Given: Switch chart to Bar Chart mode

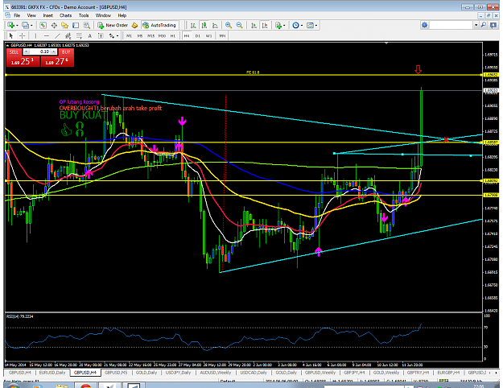Looking at the screenshot, I should [x=193, y=25].
